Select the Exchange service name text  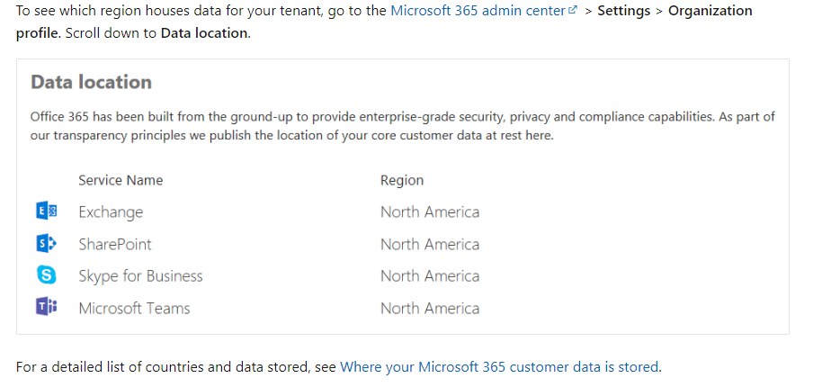[111, 212]
